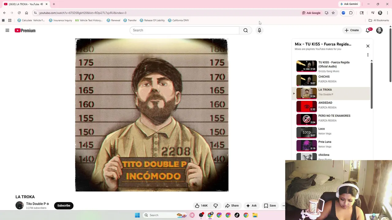Open Chrome profile avatar
Viewport: 392px width, 220px height.
pyautogui.click(x=380, y=13)
